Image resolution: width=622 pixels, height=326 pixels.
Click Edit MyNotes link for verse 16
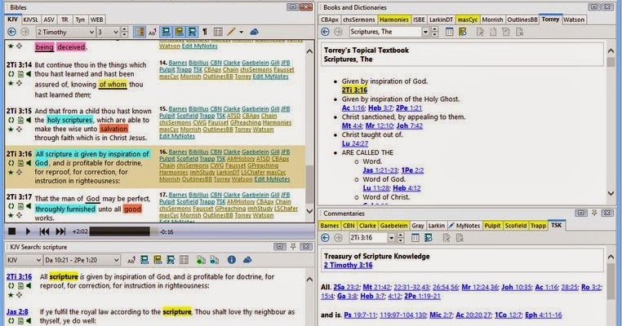[x=272, y=179]
